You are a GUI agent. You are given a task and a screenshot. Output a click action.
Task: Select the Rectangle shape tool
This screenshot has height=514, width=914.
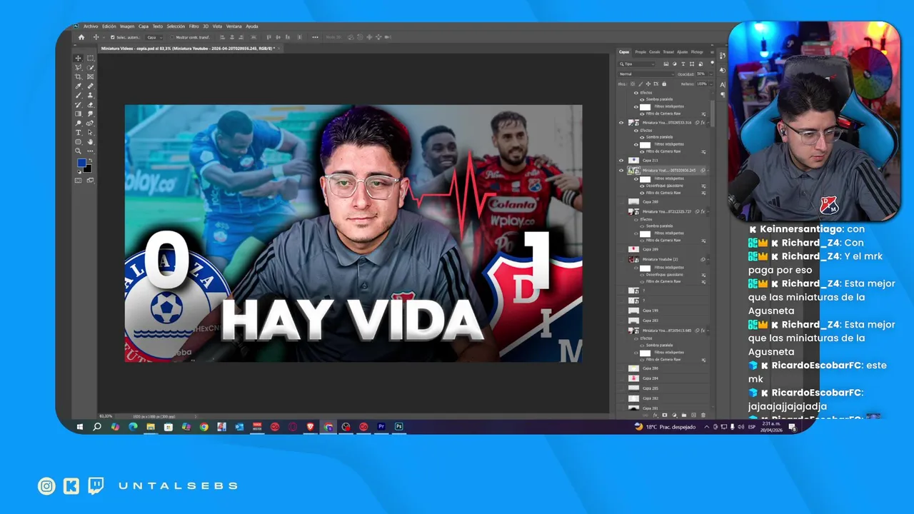pos(78,141)
